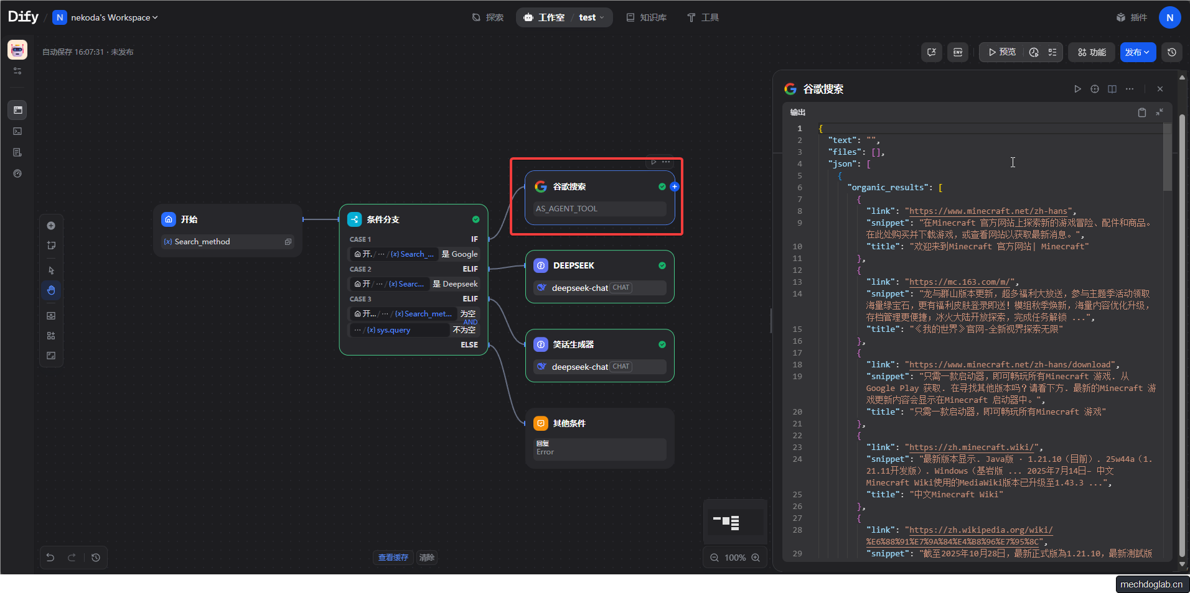The image size is (1190, 593).
Task: Click the 预览 preview button
Action: click(x=1001, y=52)
